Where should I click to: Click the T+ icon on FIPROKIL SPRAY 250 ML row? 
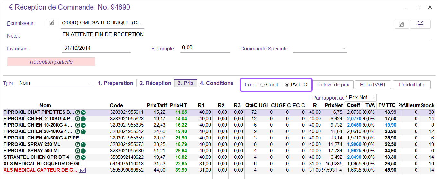coord(83,144)
